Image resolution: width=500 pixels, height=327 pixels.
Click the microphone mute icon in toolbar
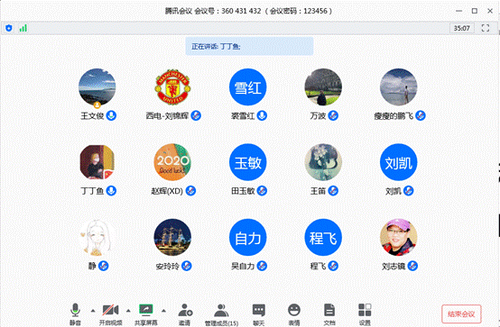[75, 310]
